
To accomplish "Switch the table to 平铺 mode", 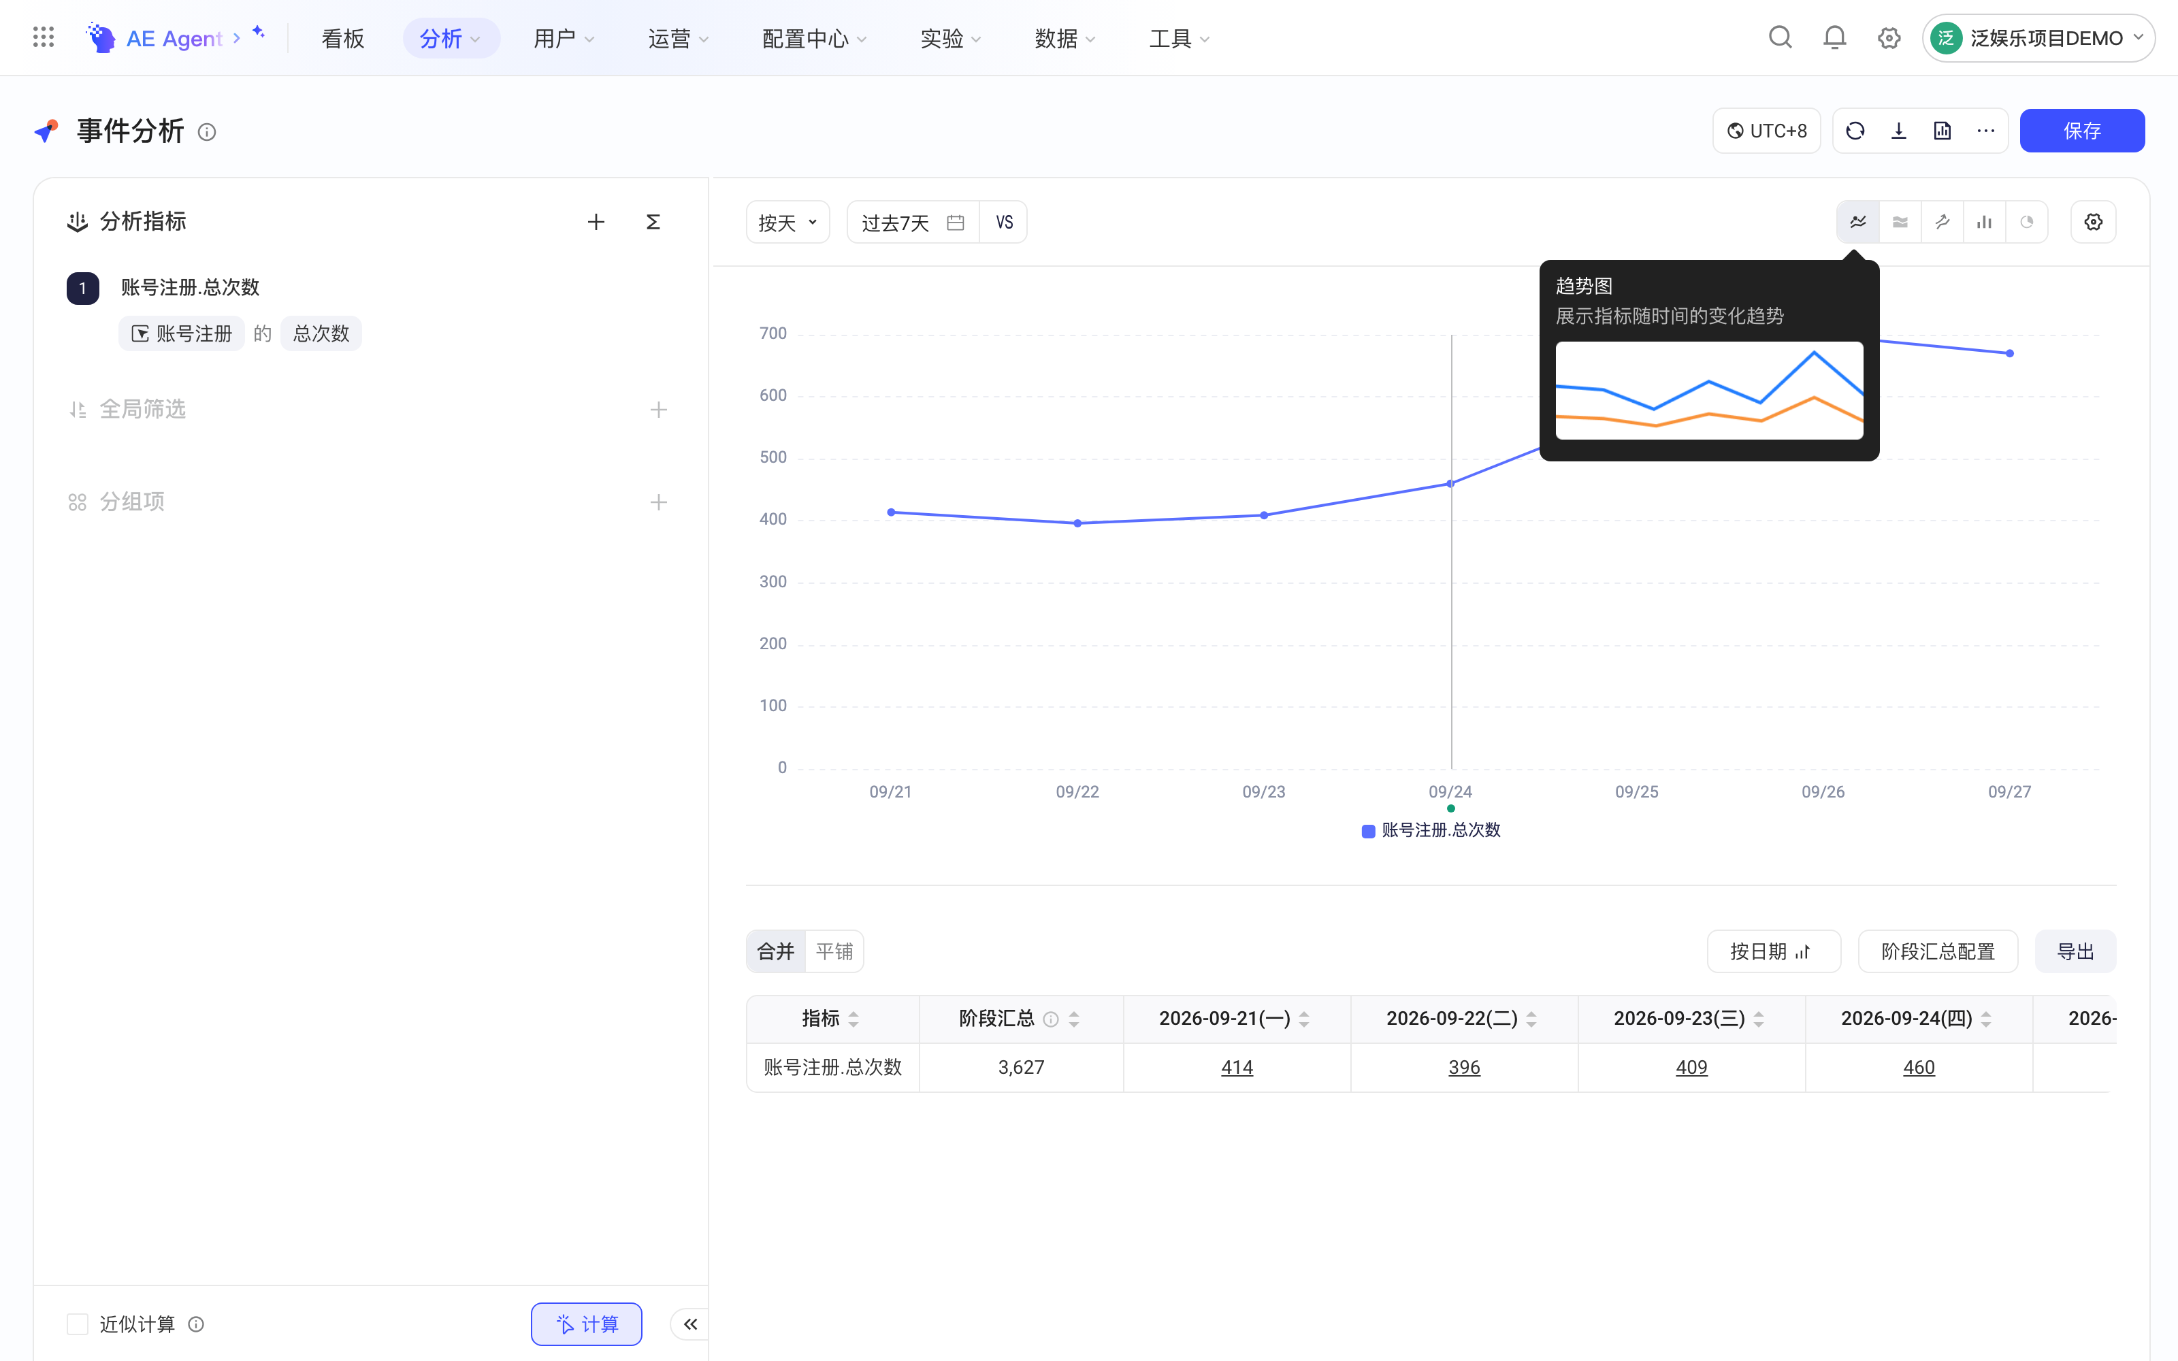I will point(834,951).
